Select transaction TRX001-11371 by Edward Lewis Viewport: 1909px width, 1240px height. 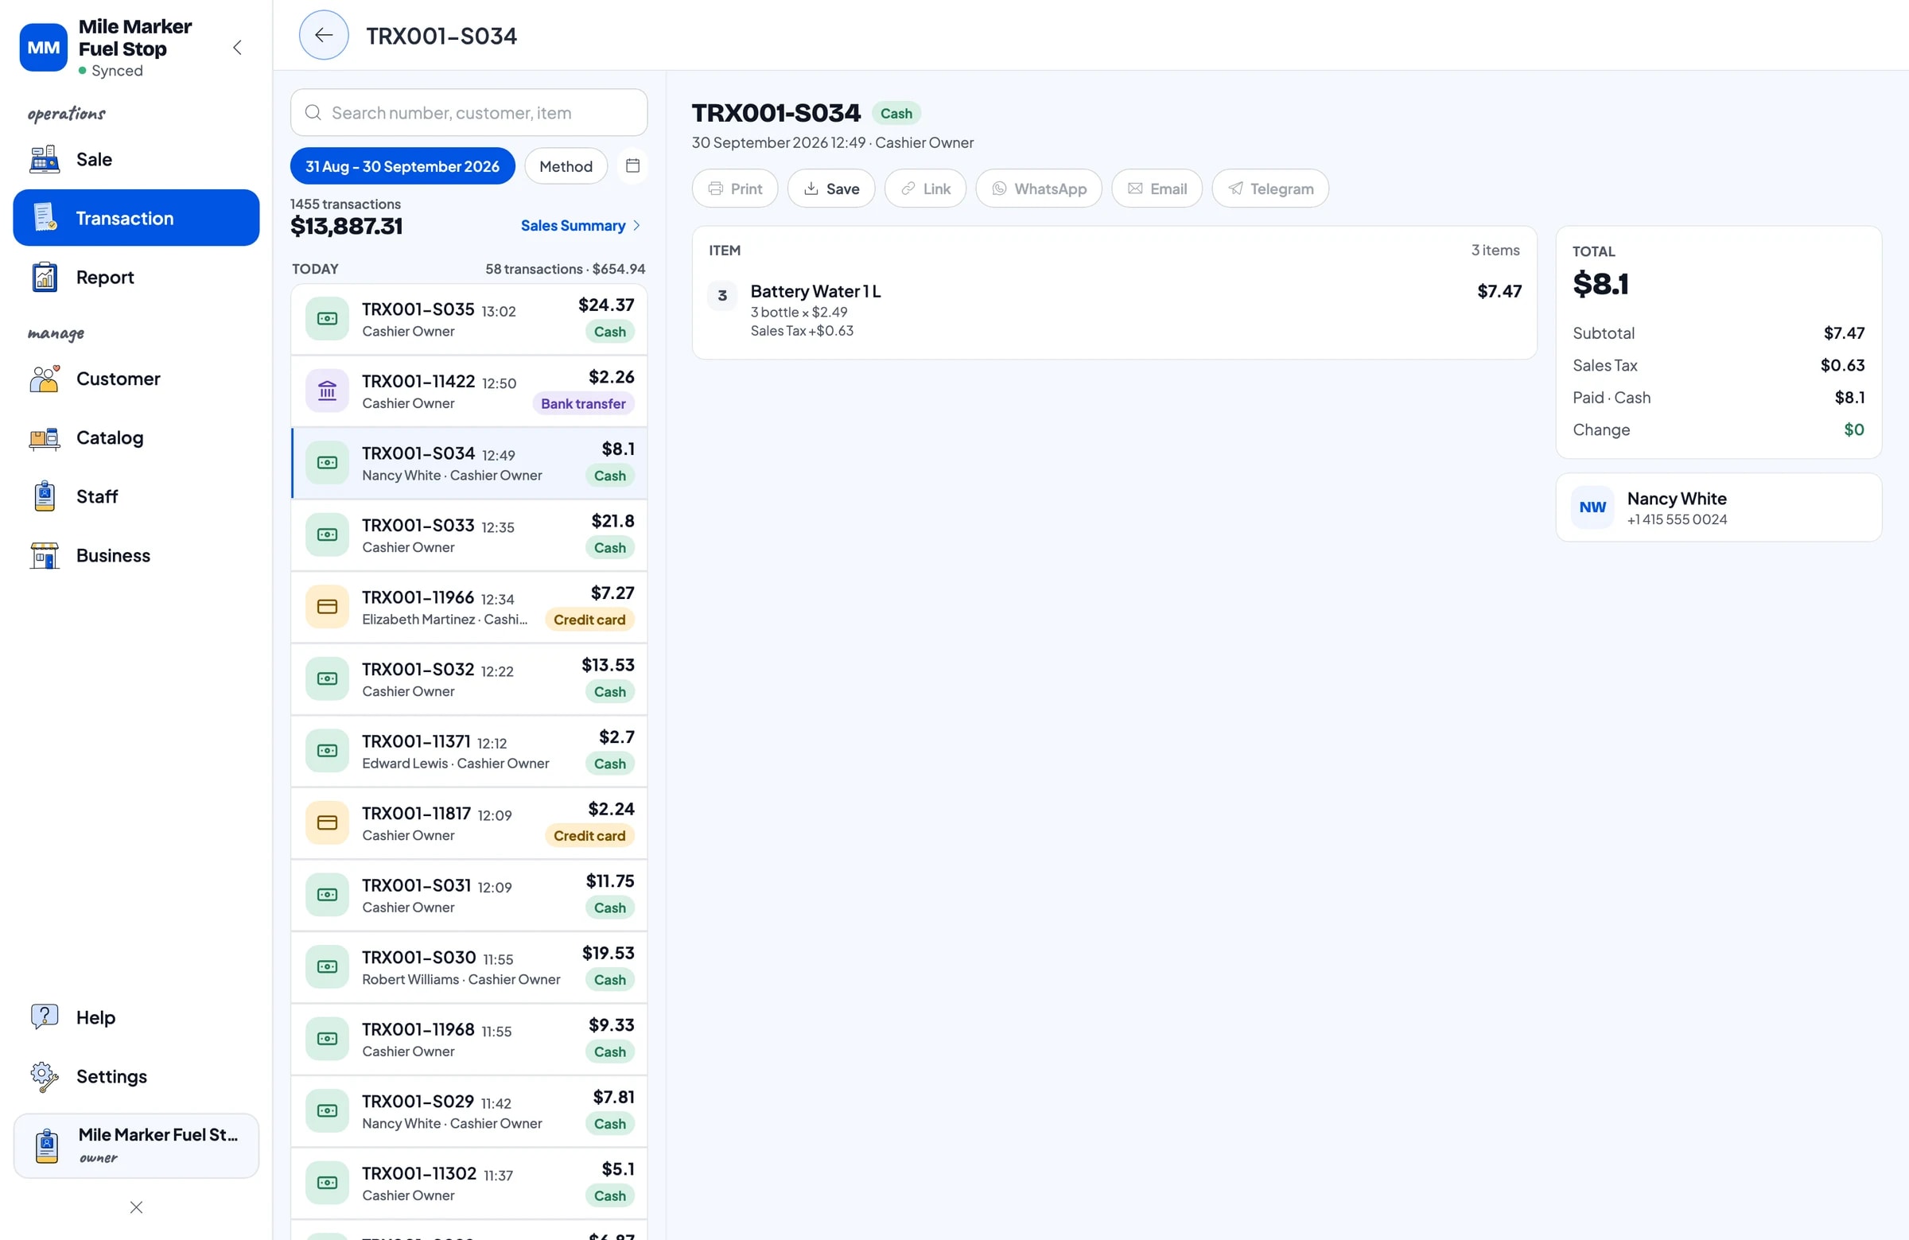469,751
